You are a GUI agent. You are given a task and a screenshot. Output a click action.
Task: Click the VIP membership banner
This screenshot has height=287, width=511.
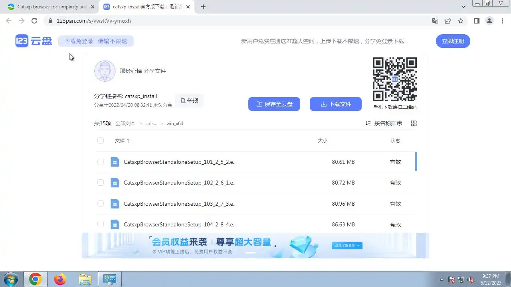(x=255, y=246)
